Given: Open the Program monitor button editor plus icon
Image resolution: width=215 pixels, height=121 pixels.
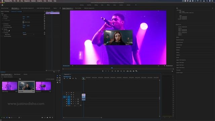Looking at the screenshot, I should pos(172,71).
